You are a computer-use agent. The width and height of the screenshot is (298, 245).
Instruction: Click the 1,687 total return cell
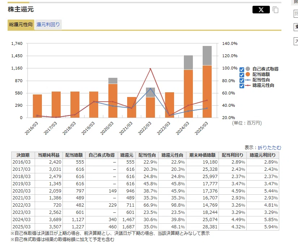(x=127, y=227)
